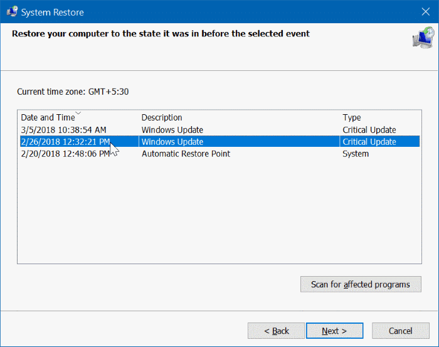Cancel the System Restore wizard

[400, 331]
